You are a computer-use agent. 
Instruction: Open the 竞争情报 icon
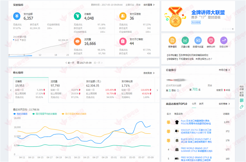pos(172,41)
